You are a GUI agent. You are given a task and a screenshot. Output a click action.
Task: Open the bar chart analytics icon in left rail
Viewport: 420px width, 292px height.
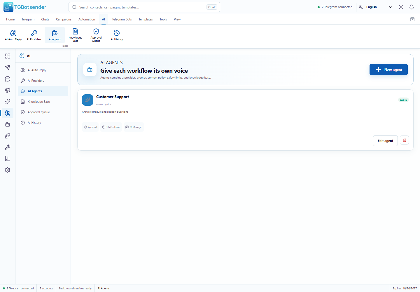coord(8,159)
